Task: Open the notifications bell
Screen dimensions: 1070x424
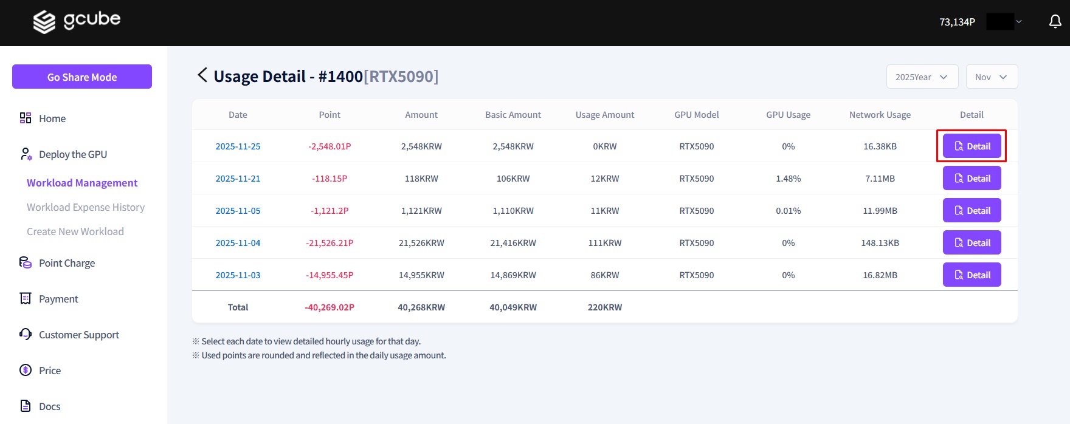Action: pyautogui.click(x=1055, y=22)
